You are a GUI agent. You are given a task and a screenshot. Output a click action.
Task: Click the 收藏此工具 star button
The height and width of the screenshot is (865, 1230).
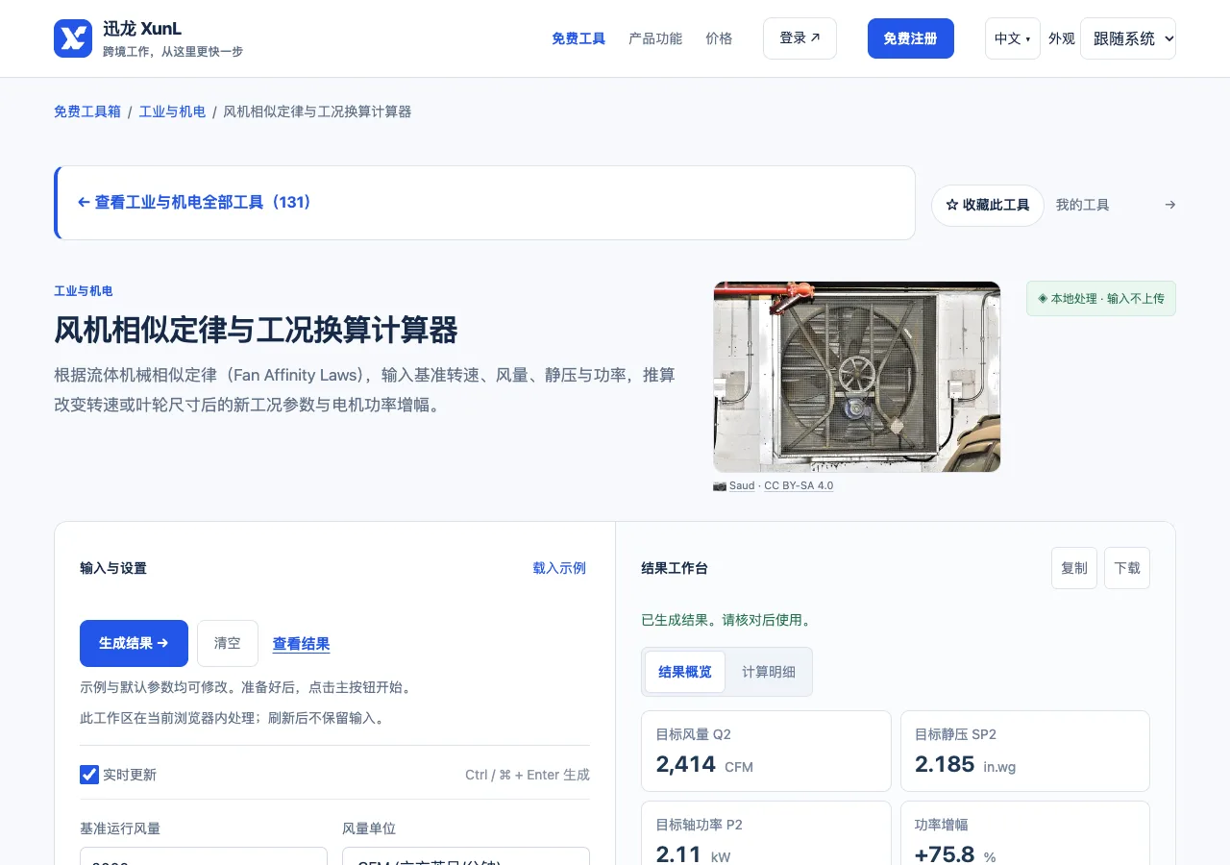(988, 206)
